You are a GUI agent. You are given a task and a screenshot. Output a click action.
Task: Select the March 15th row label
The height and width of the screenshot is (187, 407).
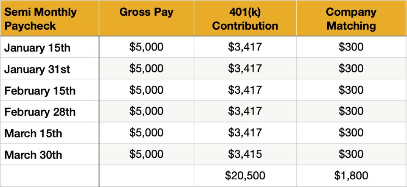33,134
